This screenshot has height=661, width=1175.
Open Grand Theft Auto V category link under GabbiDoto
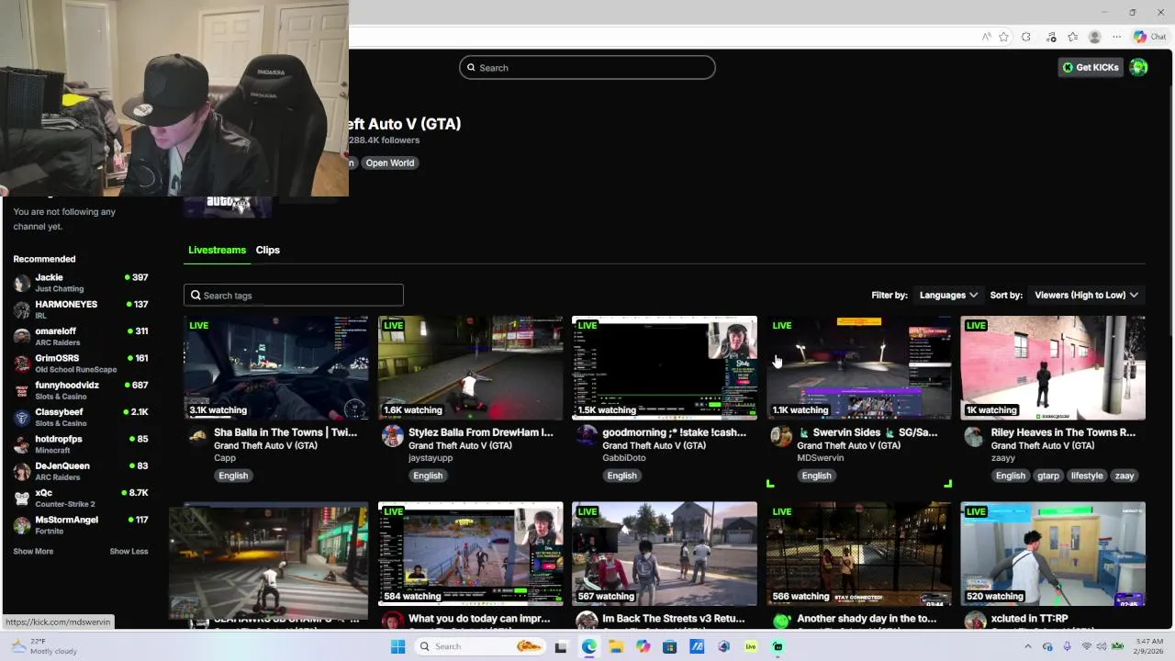coord(655,445)
